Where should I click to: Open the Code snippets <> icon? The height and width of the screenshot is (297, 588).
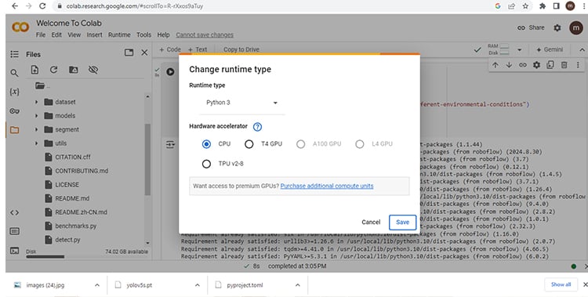(x=14, y=212)
